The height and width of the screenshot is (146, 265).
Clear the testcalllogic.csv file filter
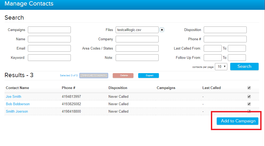[x=162, y=30]
